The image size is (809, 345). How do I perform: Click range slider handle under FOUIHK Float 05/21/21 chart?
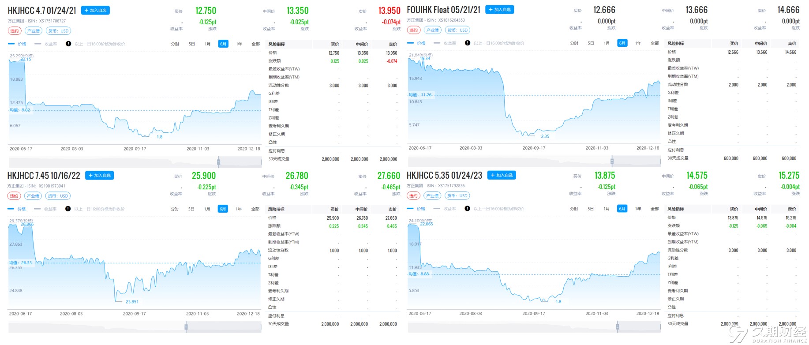pyautogui.click(x=612, y=161)
